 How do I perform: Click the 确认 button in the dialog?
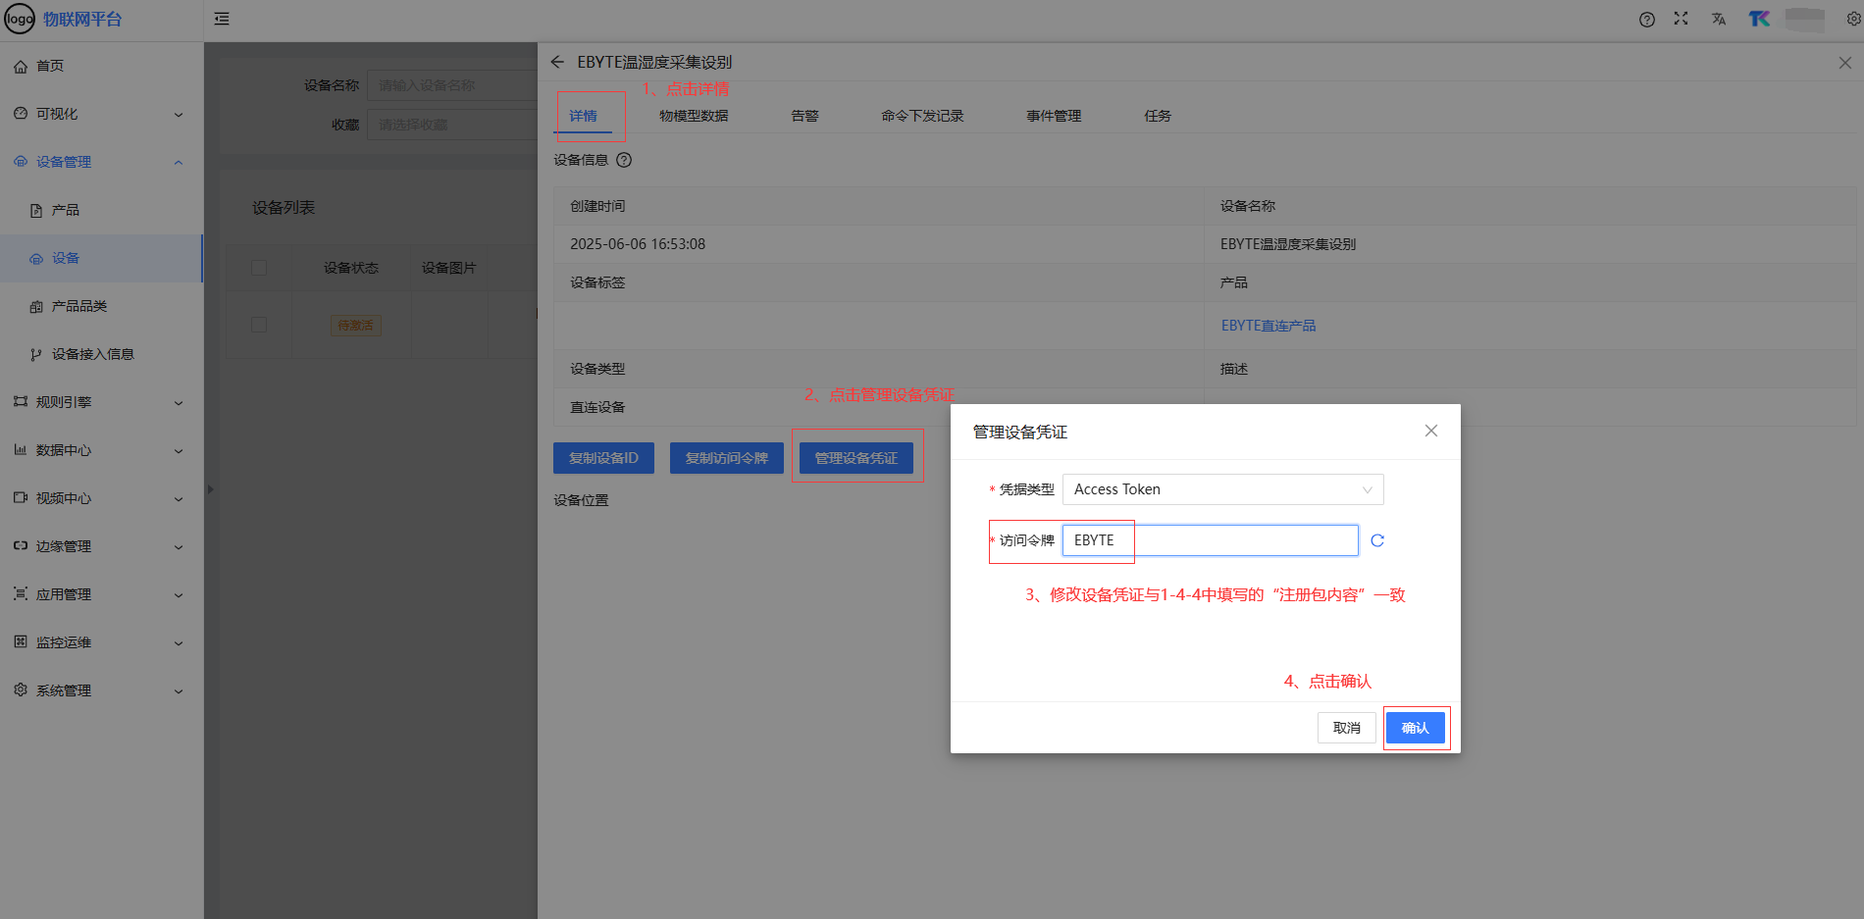pyautogui.click(x=1415, y=728)
